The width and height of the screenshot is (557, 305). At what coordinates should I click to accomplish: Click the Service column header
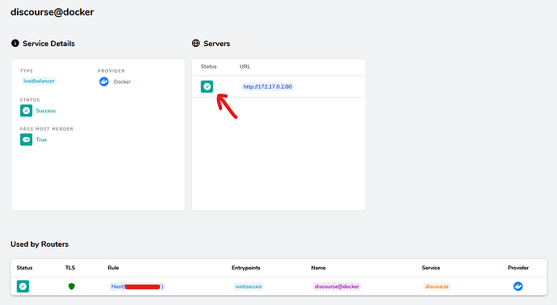coord(431,268)
